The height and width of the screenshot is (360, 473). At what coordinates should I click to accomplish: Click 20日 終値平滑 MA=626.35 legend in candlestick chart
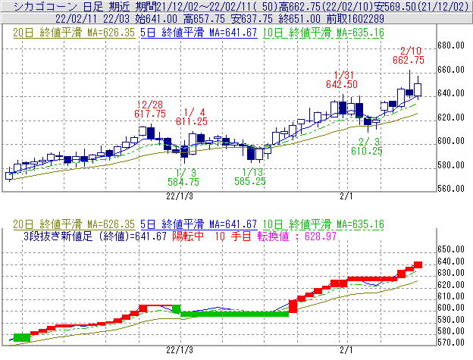click(74, 33)
